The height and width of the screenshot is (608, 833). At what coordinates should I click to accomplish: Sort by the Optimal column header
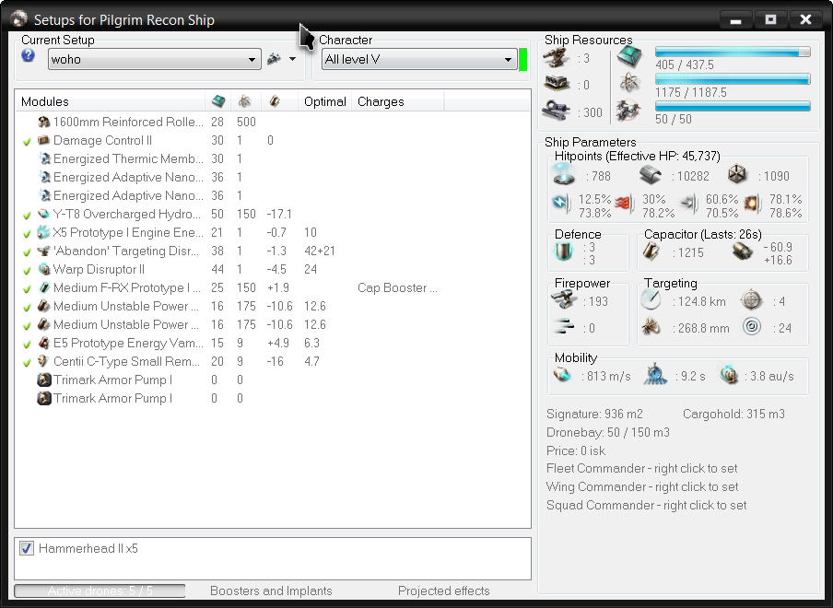pos(324,101)
